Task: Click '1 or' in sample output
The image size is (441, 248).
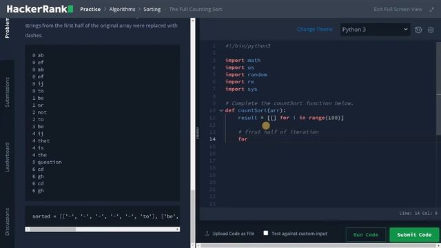Action: [38, 105]
